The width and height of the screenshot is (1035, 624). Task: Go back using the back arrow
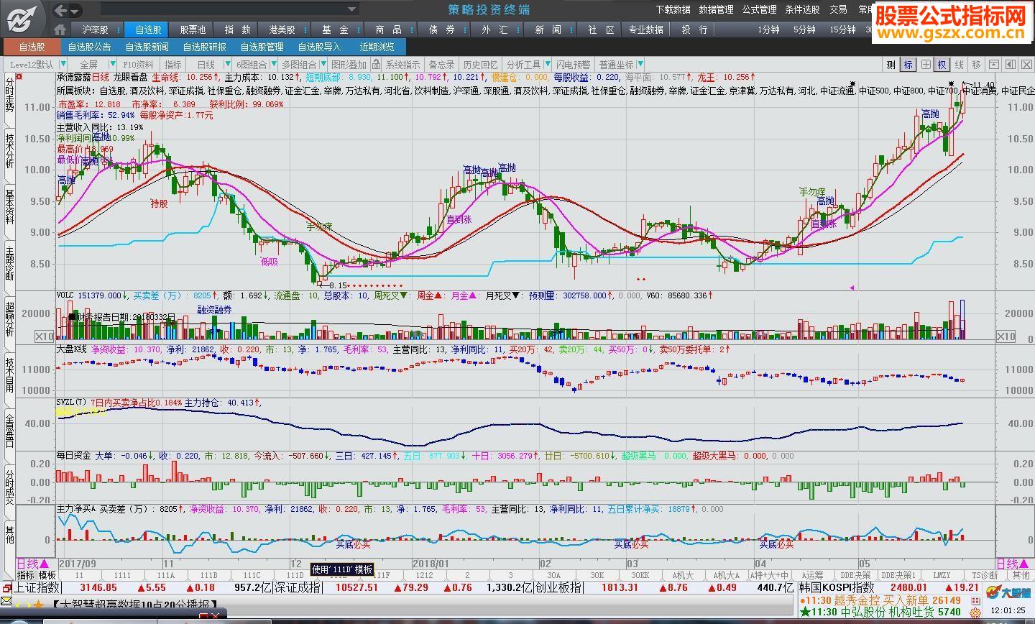[x=61, y=10]
